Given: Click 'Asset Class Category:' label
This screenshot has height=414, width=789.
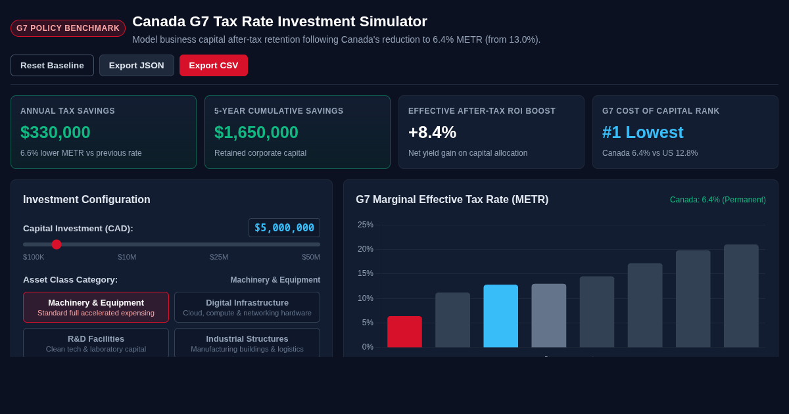Looking at the screenshot, I should pyautogui.click(x=70, y=280).
